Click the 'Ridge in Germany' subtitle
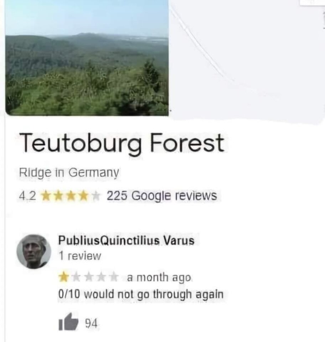 (x=69, y=173)
